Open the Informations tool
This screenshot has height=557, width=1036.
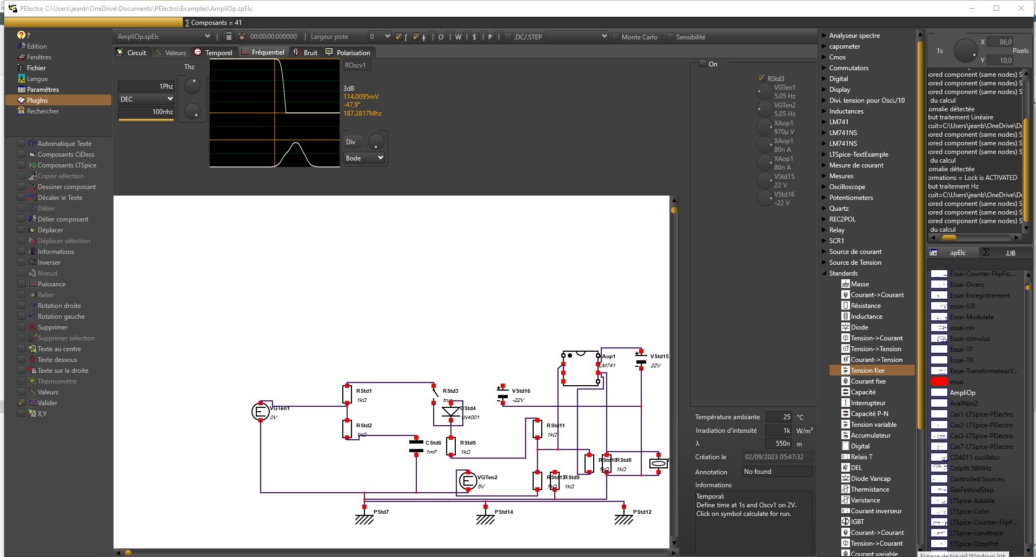pyautogui.click(x=56, y=252)
